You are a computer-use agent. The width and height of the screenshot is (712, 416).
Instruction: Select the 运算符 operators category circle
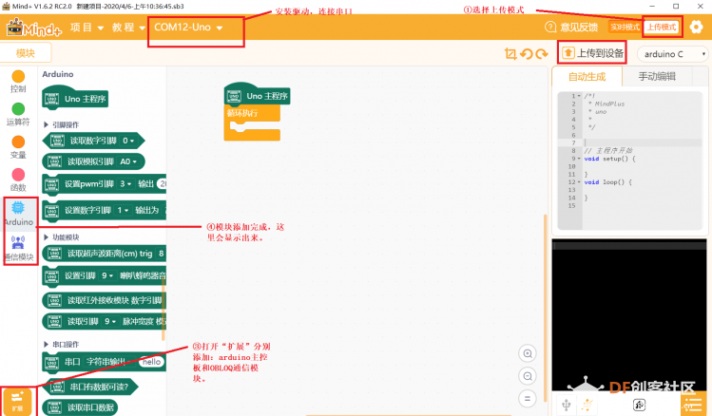click(18, 109)
